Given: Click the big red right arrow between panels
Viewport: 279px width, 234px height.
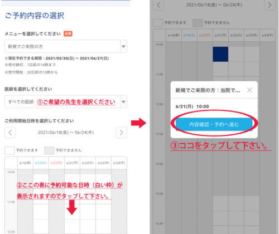Looking at the screenshot, I should (x=138, y=123).
